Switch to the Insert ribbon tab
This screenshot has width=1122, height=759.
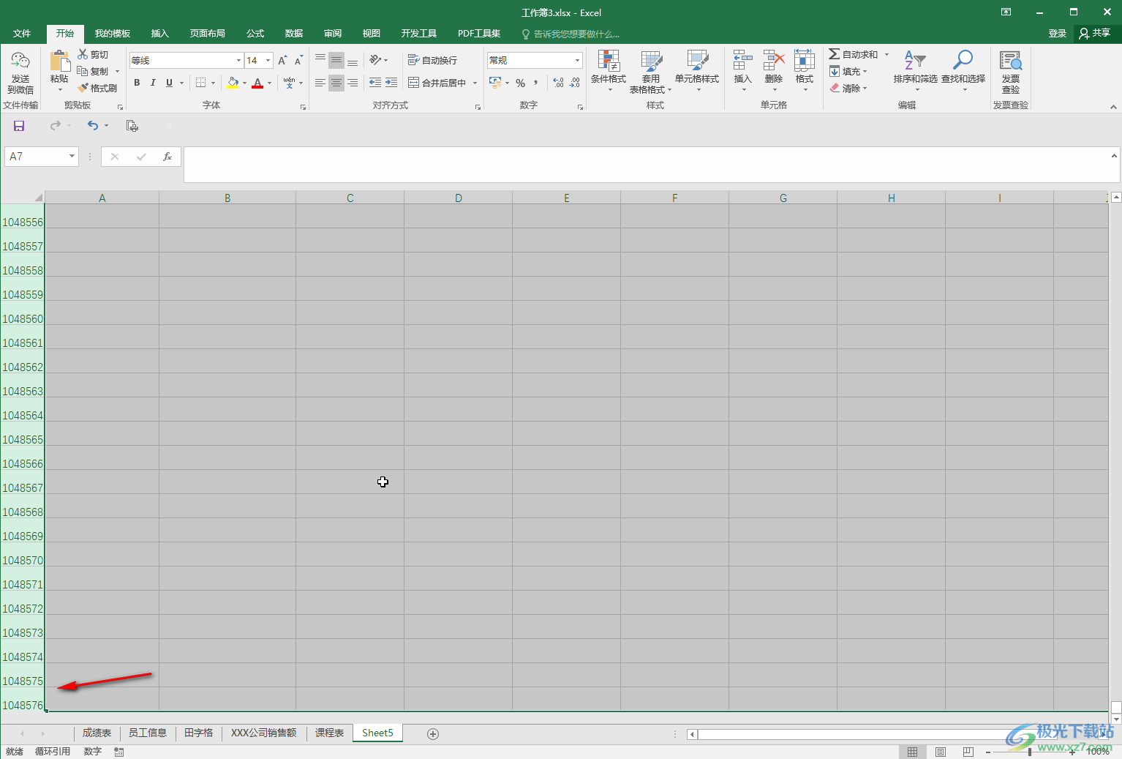click(x=159, y=34)
